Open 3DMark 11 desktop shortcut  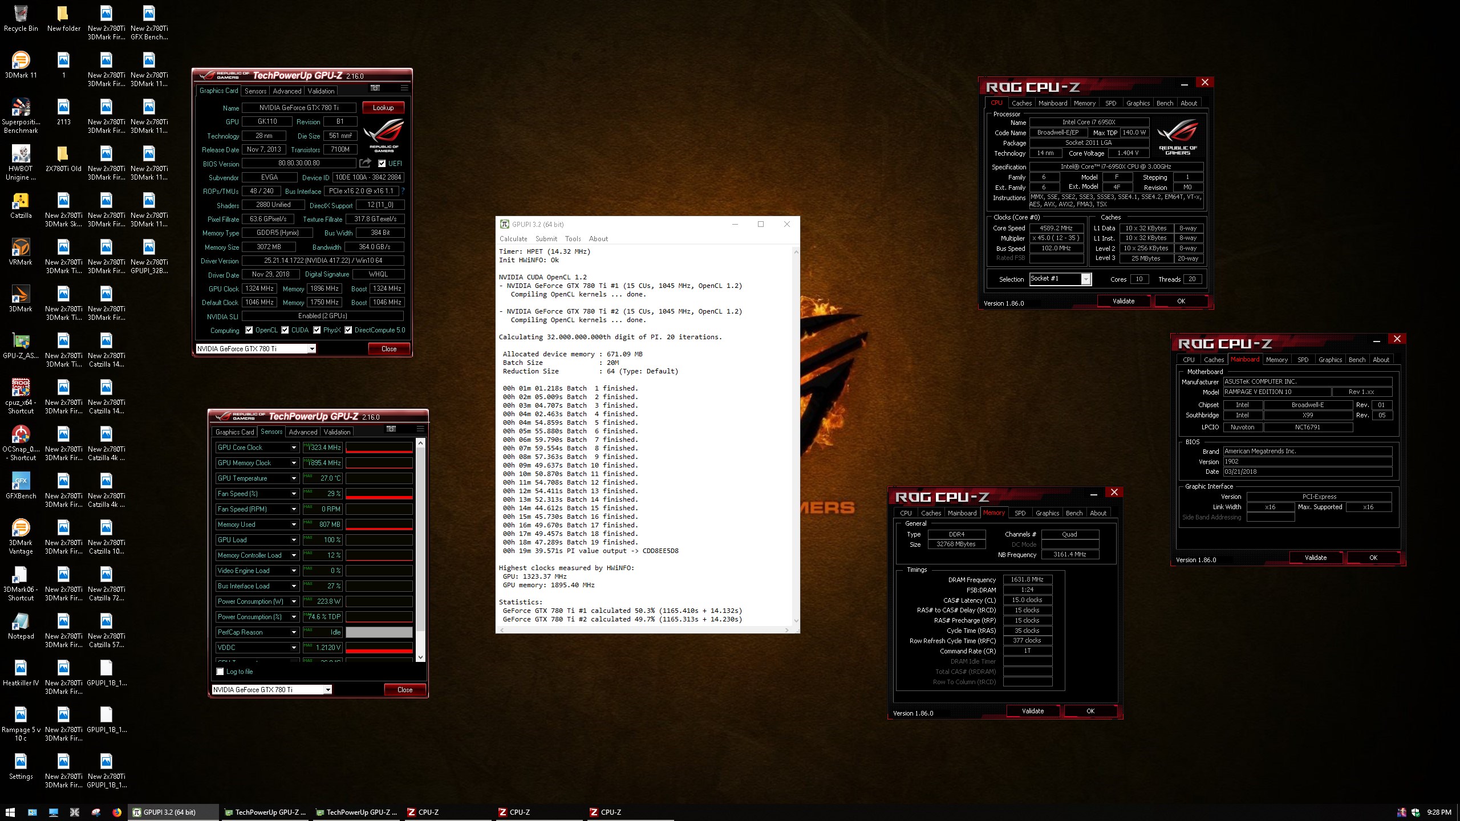click(x=21, y=65)
